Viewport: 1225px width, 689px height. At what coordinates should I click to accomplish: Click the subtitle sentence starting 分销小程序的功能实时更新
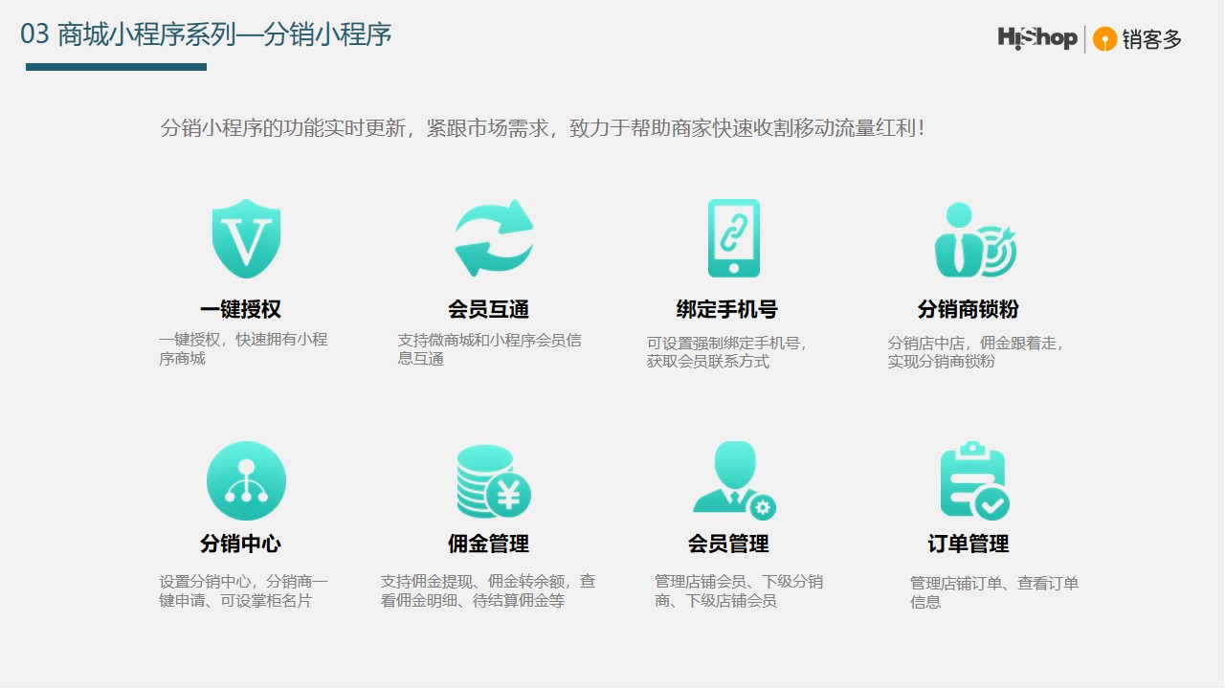(544, 127)
